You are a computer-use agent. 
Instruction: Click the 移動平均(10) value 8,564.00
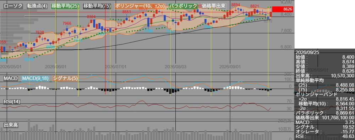click(x=345, y=104)
